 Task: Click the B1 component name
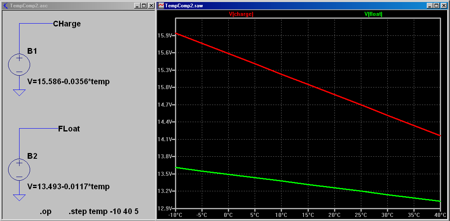[x=32, y=51]
